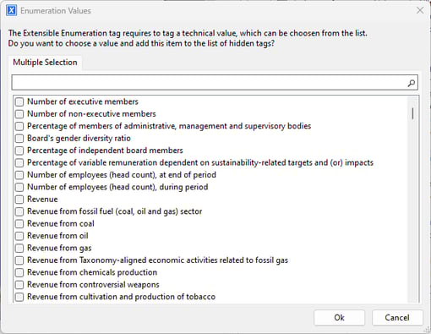Enable Revenue from chemicals production

[x=19, y=272]
